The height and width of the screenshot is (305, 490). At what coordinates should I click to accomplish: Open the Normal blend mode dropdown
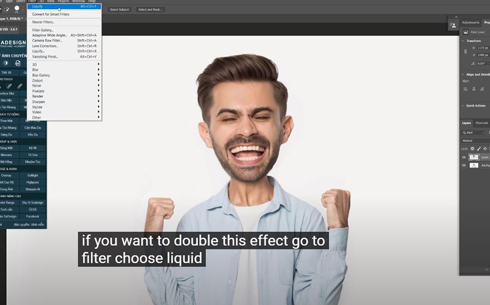point(474,141)
